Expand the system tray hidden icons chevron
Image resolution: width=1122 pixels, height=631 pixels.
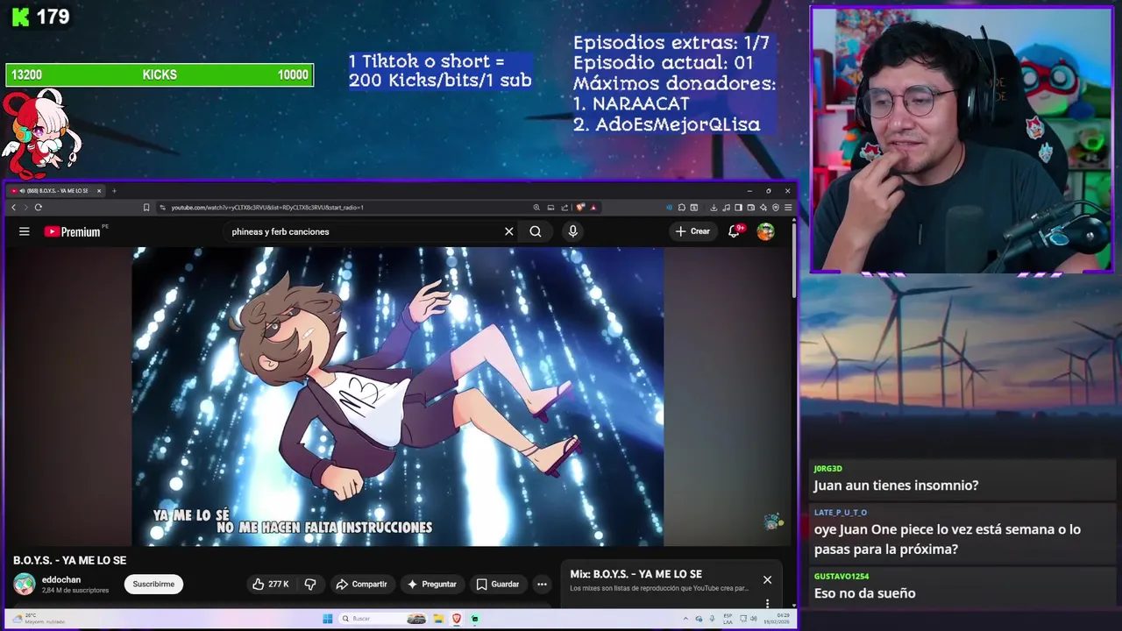click(x=685, y=619)
